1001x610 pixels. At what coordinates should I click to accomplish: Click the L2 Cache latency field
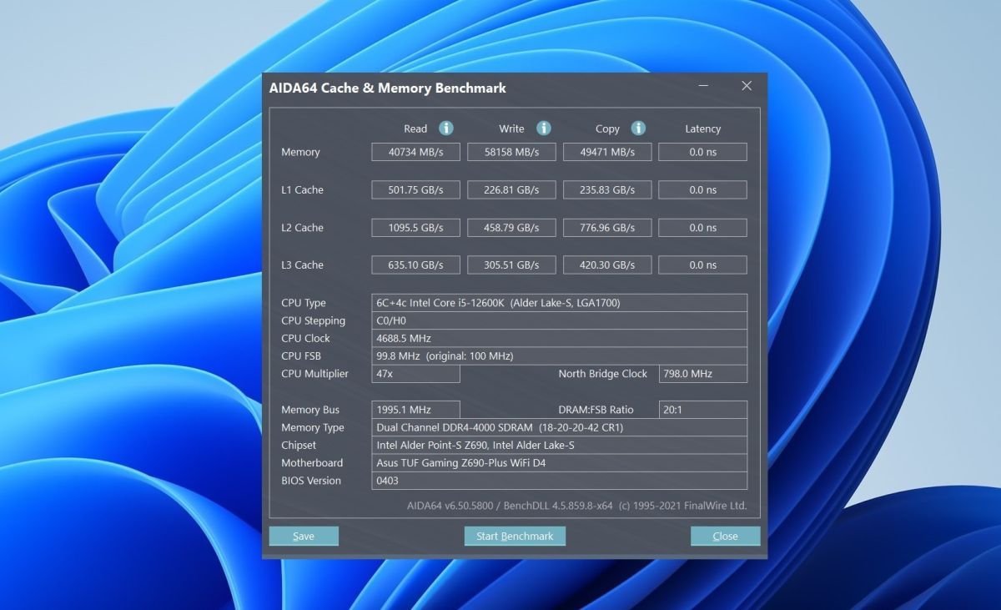(x=702, y=227)
